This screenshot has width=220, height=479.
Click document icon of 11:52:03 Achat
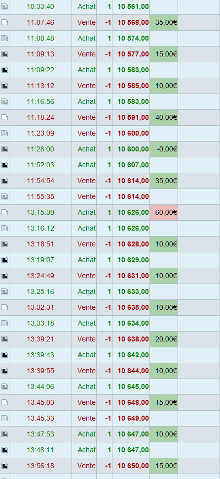[x=4, y=165]
